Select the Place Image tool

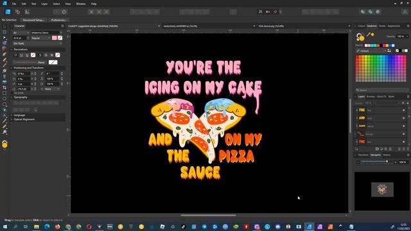4,81
